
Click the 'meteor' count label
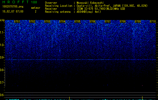[x=36, y=8]
